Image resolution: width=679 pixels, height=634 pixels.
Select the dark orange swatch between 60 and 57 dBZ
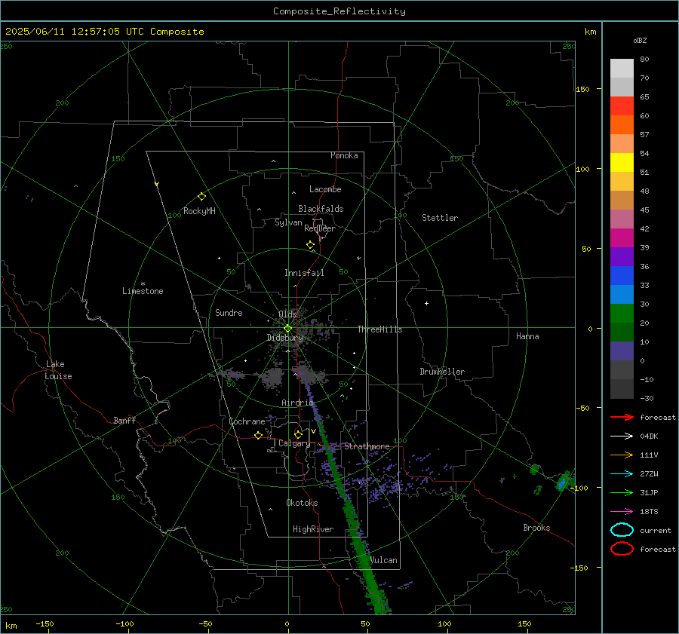pyautogui.click(x=622, y=125)
